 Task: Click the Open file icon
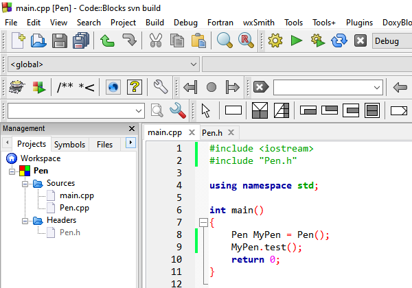pyautogui.click(x=38, y=41)
